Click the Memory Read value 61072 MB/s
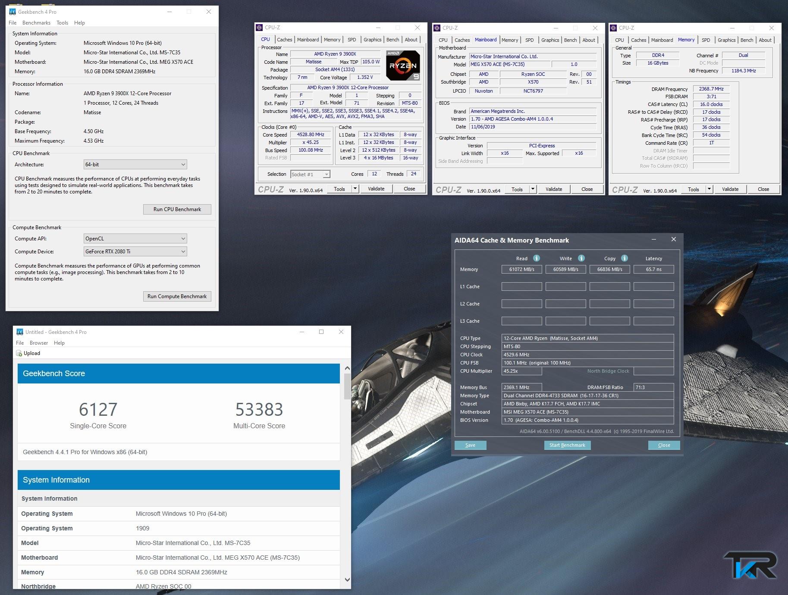Screen dimensions: 788x595 [521, 269]
